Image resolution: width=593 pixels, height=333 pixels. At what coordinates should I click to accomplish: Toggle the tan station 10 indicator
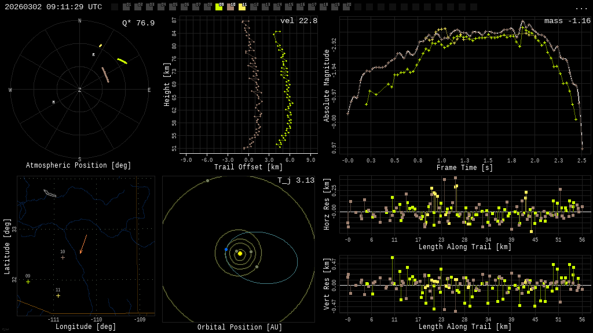coord(230,7)
